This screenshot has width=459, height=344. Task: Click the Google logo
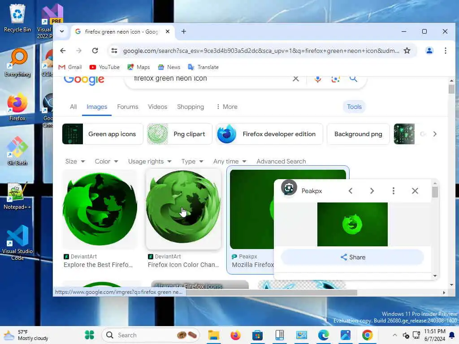point(84,80)
